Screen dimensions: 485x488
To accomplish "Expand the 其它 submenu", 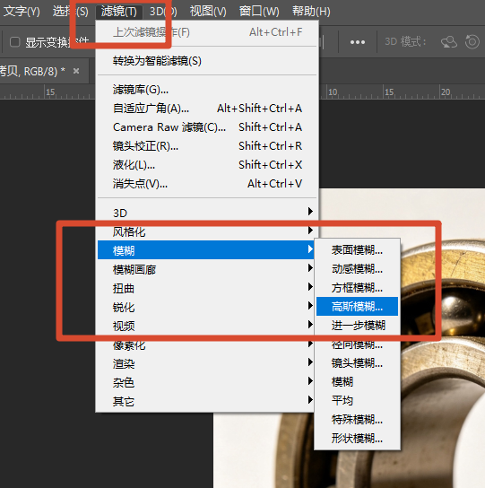I will pyautogui.click(x=205, y=402).
